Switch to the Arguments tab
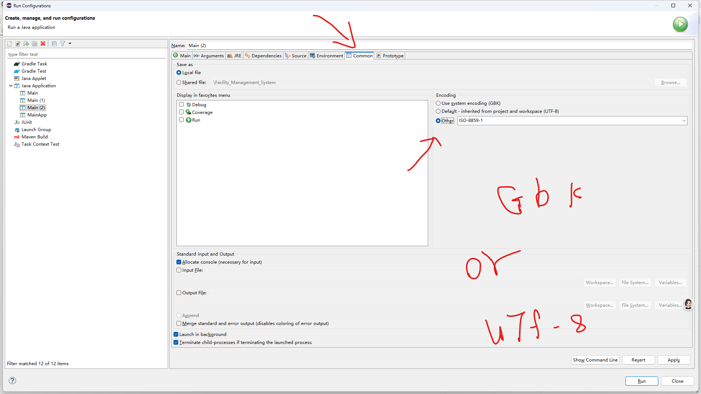Image resolution: width=701 pixels, height=394 pixels. pos(209,56)
